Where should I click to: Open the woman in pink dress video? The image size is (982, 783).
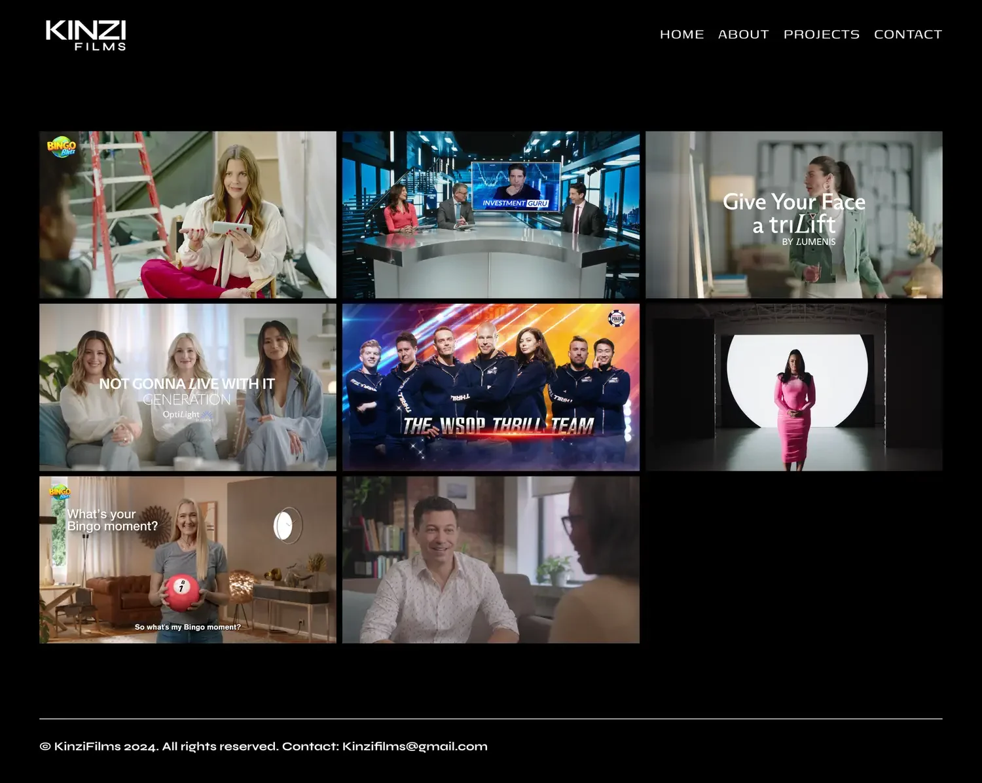click(x=794, y=387)
